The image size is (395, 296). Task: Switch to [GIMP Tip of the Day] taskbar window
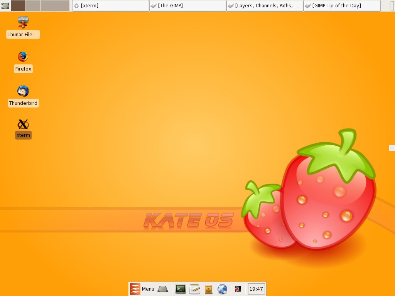click(342, 5)
